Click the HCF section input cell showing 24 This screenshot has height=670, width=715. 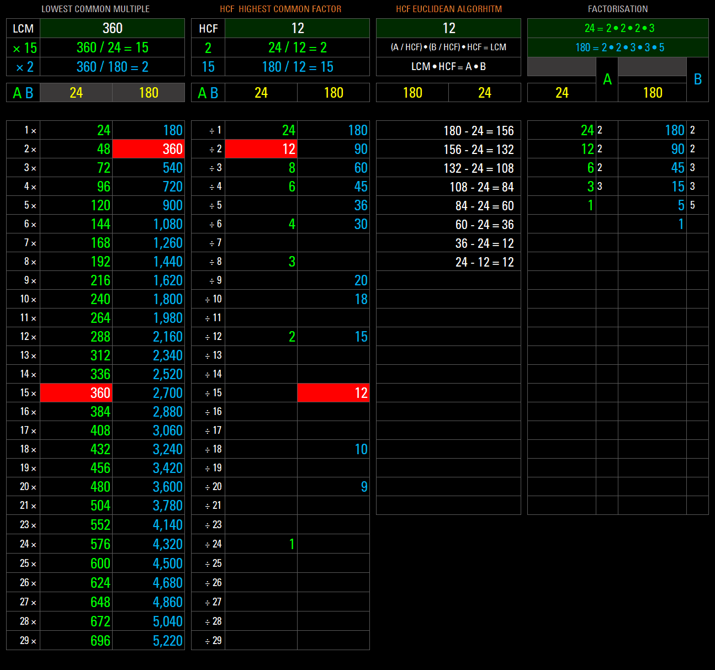pyautogui.click(x=261, y=93)
